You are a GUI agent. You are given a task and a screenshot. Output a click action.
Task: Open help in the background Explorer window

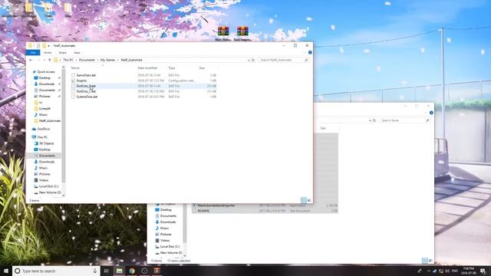pyautogui.click(x=431, y=113)
